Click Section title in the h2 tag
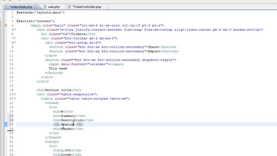The height and width of the screenshot is (156, 277). (x=58, y=90)
